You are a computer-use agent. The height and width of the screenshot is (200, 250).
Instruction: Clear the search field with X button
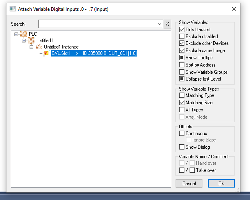click(167, 24)
